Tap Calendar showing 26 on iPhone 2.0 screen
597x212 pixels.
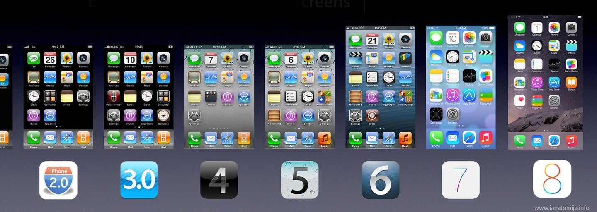point(50,58)
